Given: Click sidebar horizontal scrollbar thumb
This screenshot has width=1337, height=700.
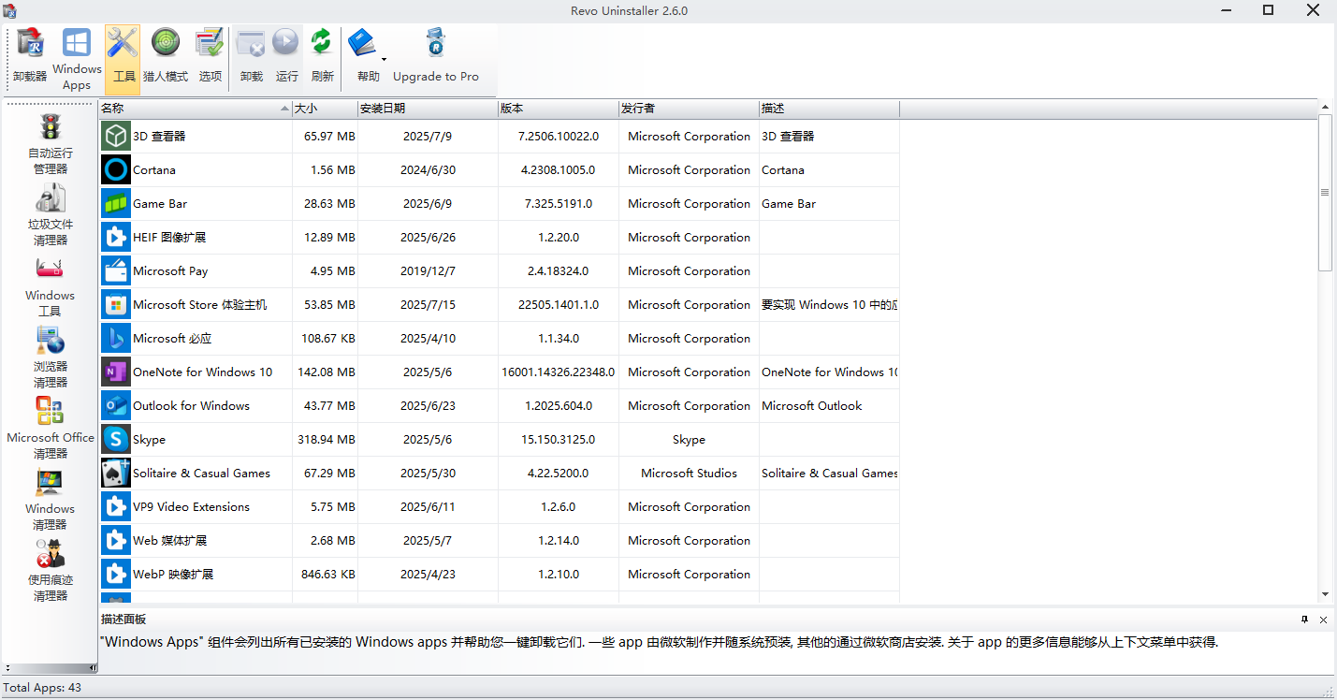Looking at the screenshot, I should click(x=50, y=668).
